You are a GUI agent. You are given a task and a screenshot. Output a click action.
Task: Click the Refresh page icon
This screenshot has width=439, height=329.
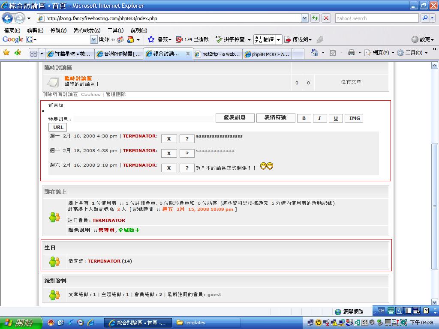tap(315, 18)
